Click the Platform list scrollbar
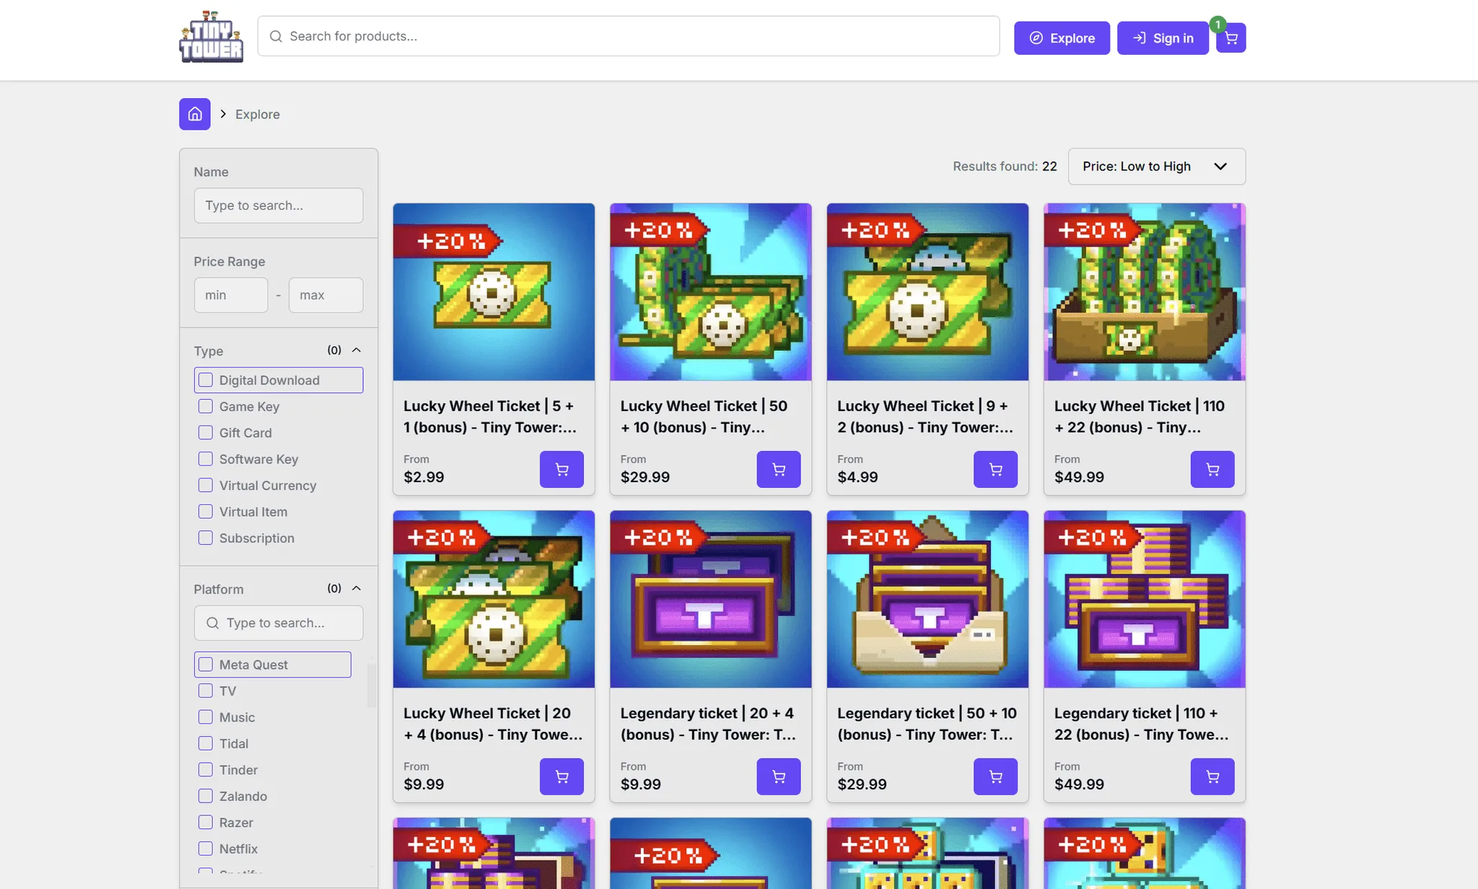 coord(372,686)
